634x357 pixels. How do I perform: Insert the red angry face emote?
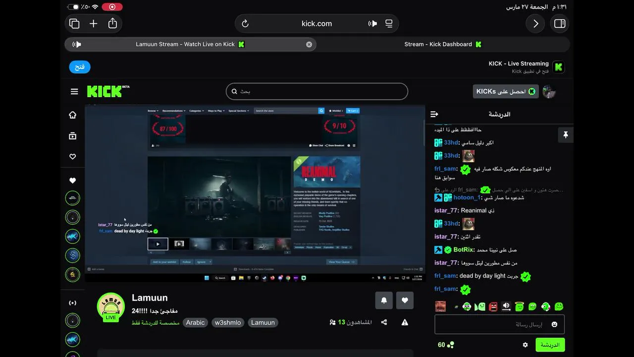tap(493, 306)
